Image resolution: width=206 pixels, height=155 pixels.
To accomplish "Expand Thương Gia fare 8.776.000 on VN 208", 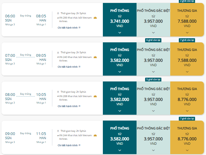I will point(187,111).
